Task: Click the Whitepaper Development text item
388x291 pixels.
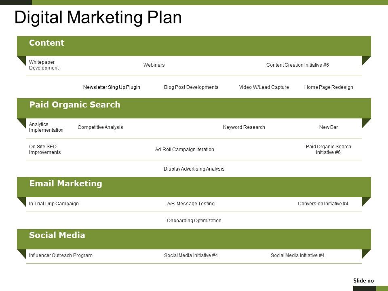Action: point(44,65)
